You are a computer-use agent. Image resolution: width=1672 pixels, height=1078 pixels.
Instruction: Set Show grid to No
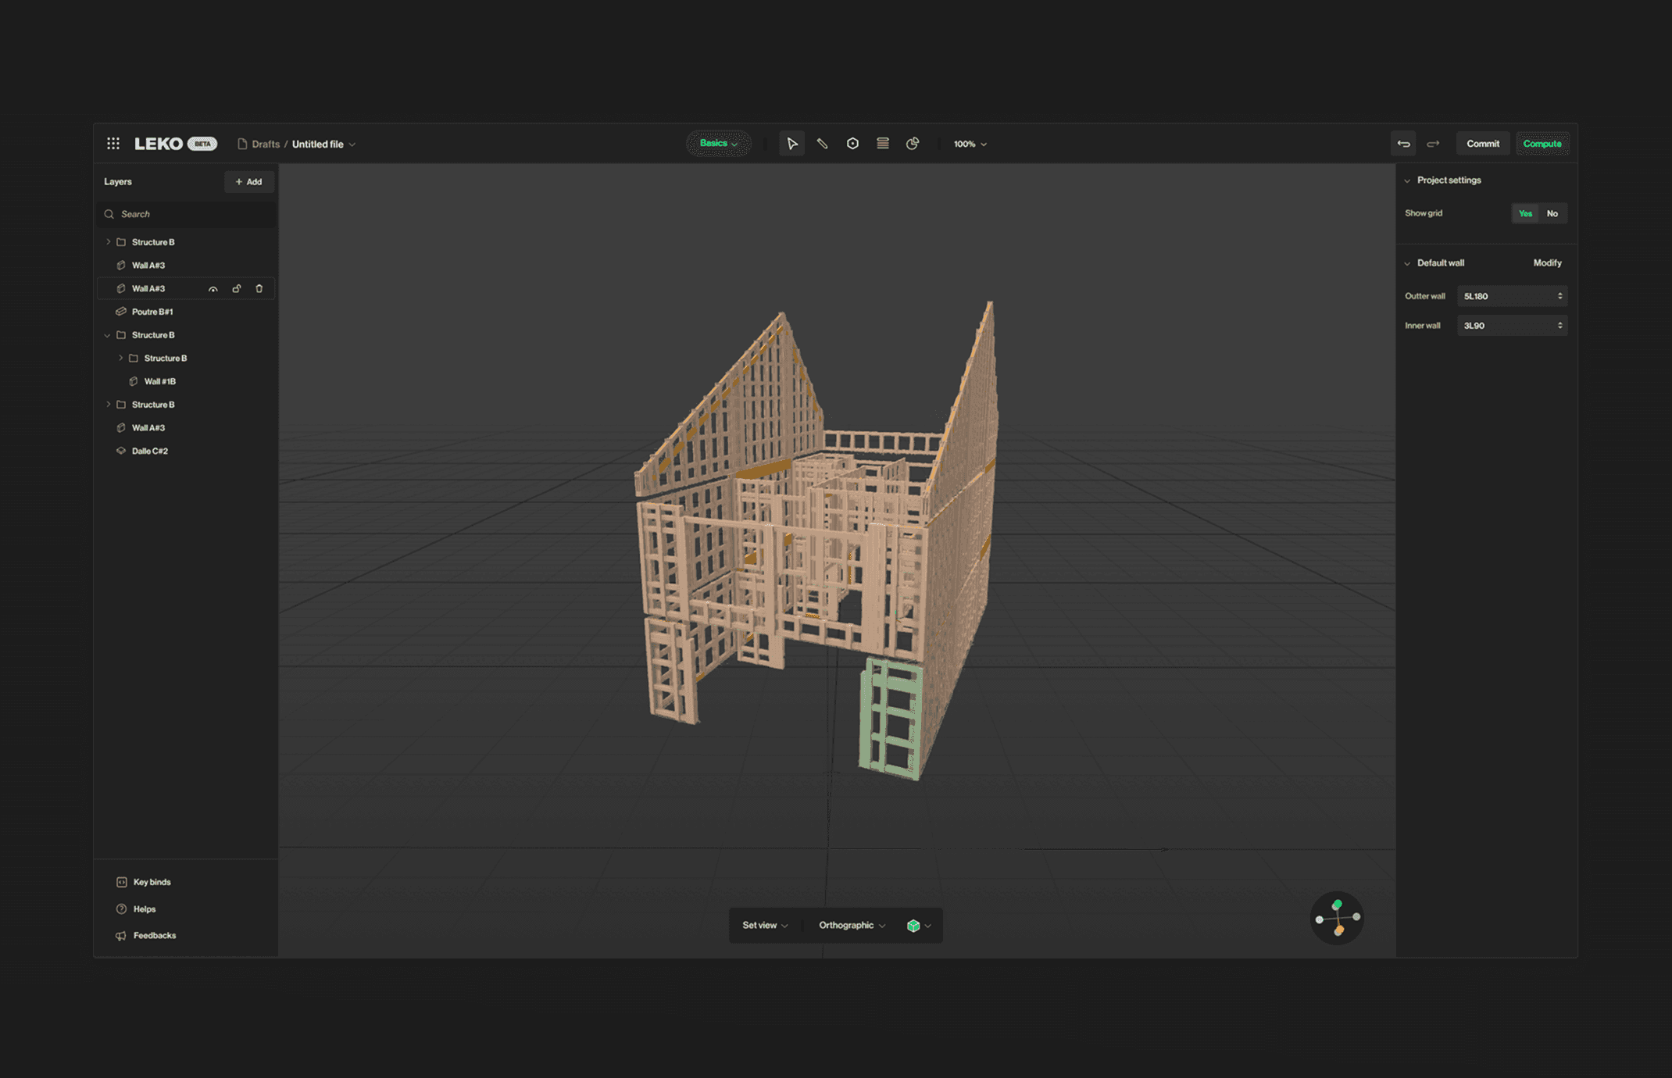point(1552,213)
